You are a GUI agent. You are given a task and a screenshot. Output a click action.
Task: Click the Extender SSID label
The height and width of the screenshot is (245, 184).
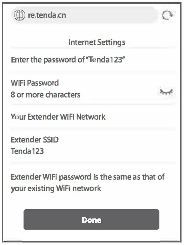point(35,140)
